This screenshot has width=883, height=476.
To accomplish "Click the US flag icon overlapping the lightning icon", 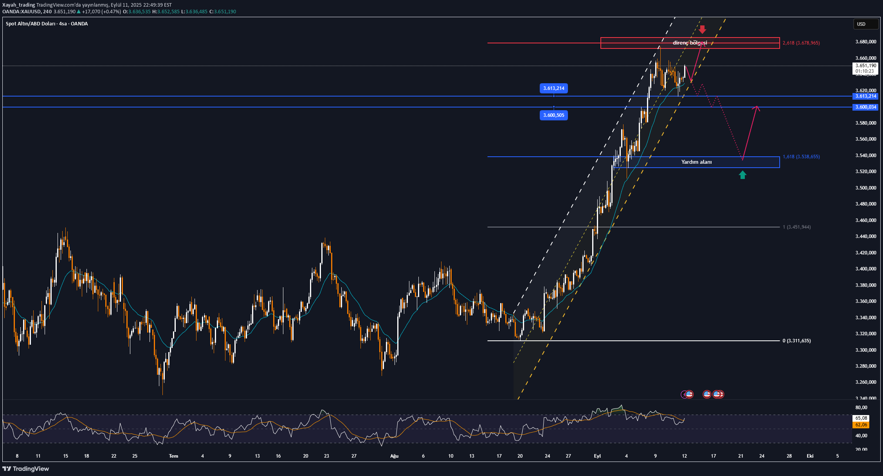I will click(689, 394).
